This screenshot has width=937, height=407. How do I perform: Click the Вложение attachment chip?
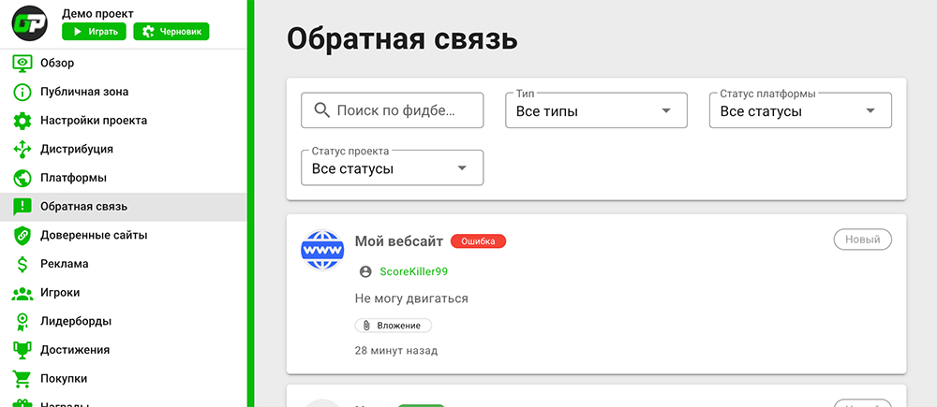pyautogui.click(x=394, y=326)
